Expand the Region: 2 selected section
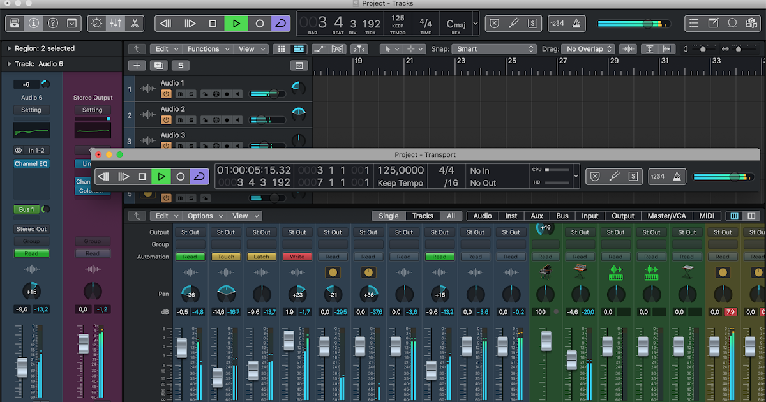 coord(10,48)
